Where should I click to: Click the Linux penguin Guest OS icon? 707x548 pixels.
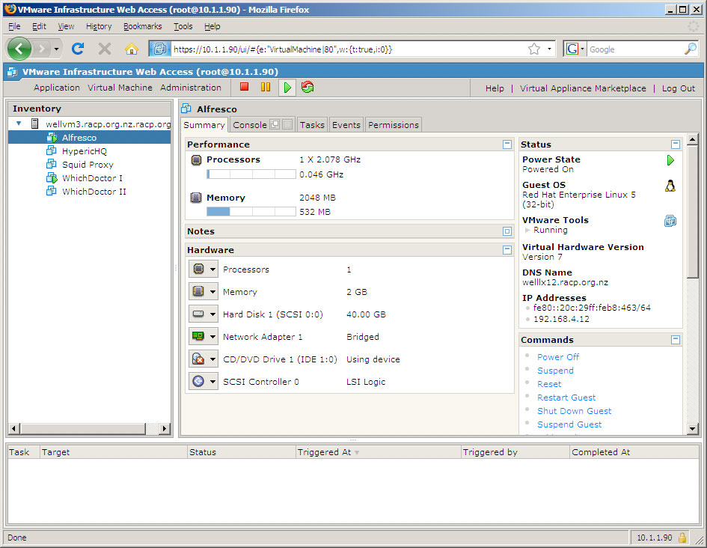tap(670, 186)
